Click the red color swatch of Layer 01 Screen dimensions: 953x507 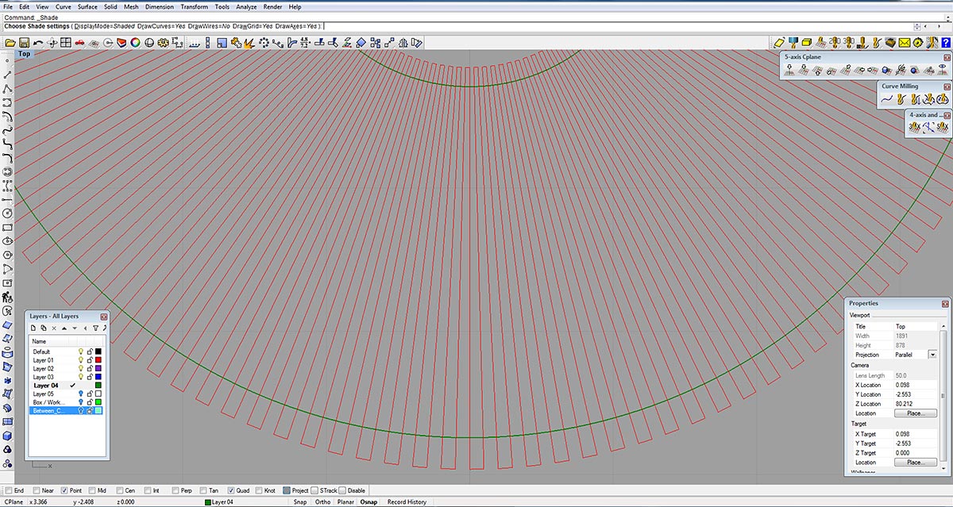coord(98,360)
